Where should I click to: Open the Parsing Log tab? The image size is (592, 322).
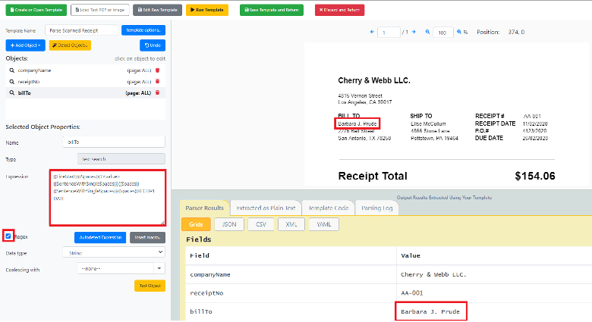[376, 208]
